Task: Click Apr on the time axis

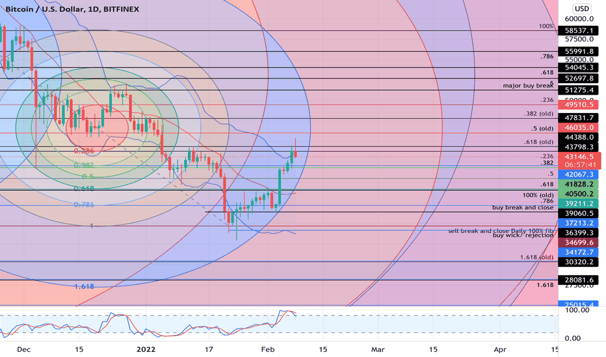Action: click(x=500, y=349)
